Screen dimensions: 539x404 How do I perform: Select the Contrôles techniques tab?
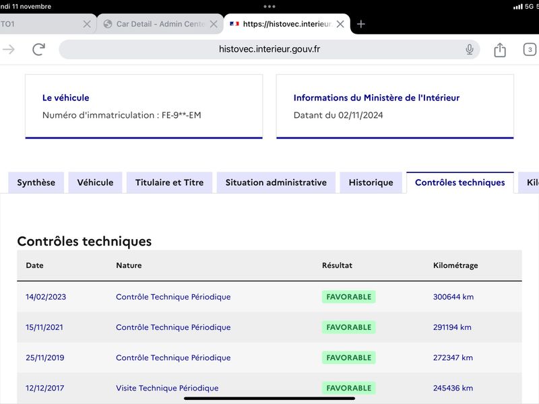click(460, 182)
